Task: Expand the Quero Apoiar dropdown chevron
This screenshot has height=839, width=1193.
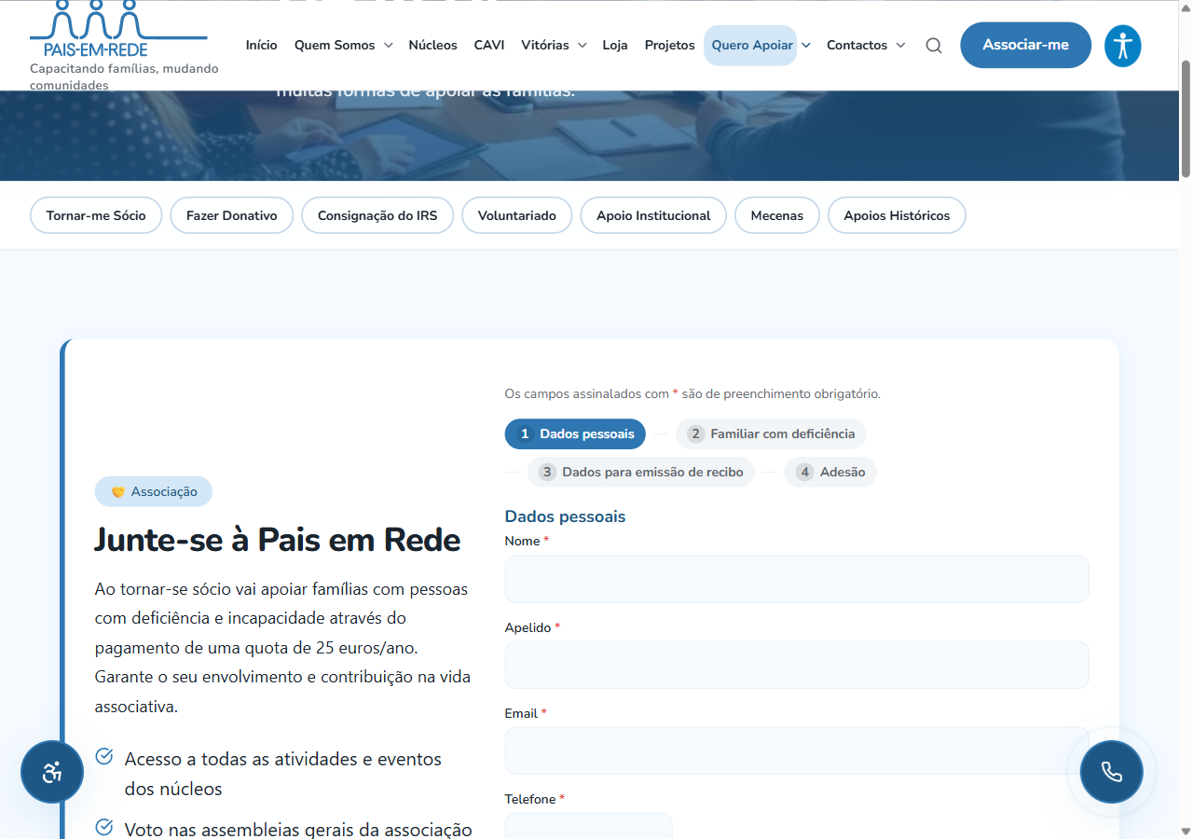Action: click(x=806, y=46)
